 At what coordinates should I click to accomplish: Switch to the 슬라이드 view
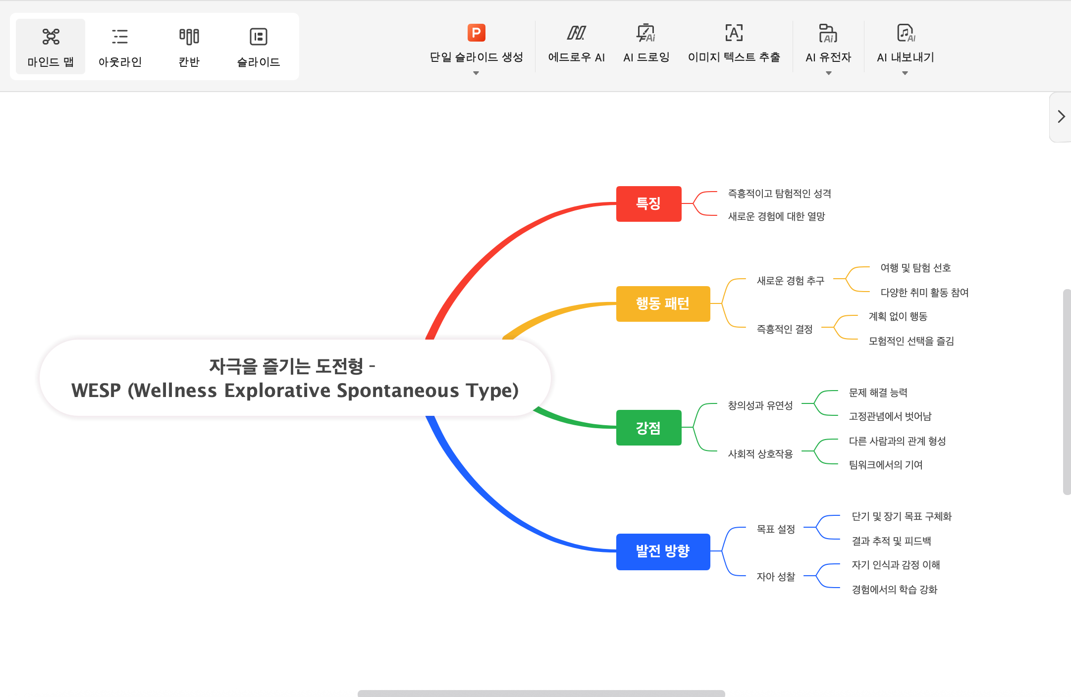coord(259,47)
